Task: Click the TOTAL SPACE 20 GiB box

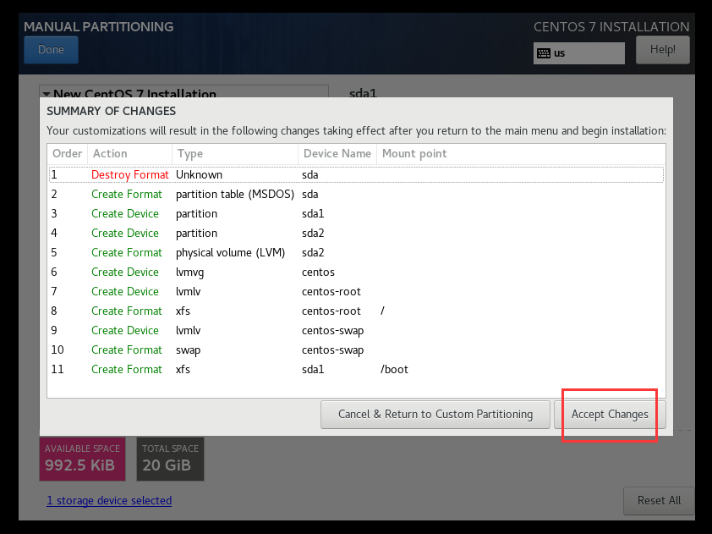Action: click(x=170, y=459)
